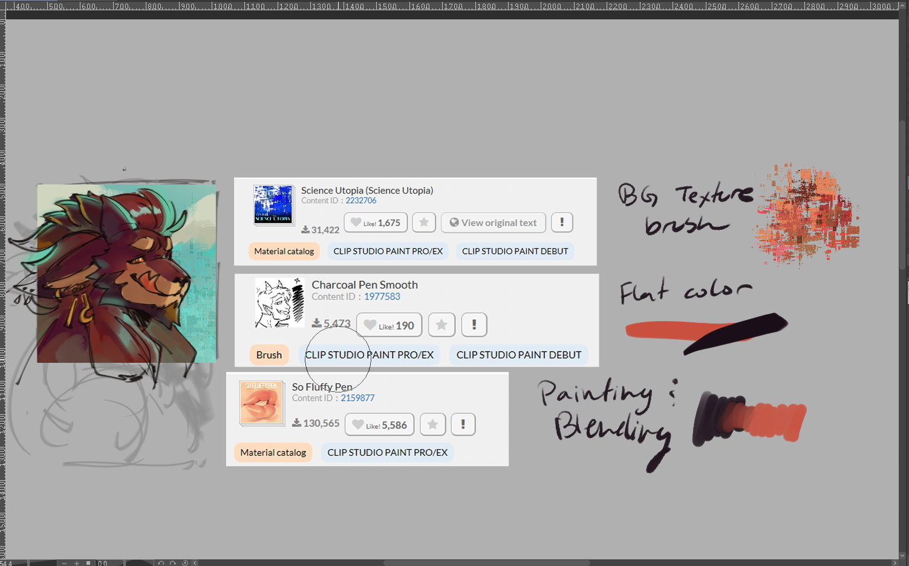
Task: Click the zoom out minus icon
Action: pyautogui.click(x=64, y=563)
